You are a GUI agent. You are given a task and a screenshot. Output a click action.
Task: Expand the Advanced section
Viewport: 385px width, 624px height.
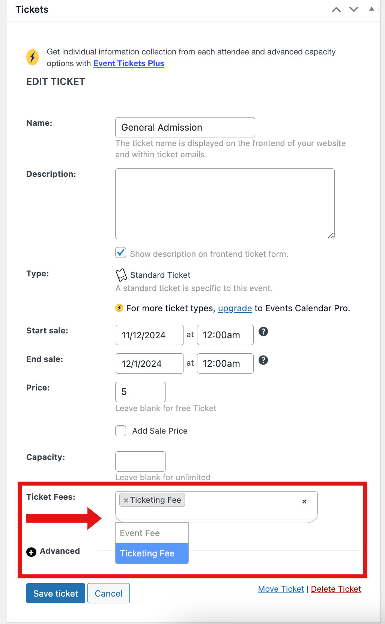60,551
